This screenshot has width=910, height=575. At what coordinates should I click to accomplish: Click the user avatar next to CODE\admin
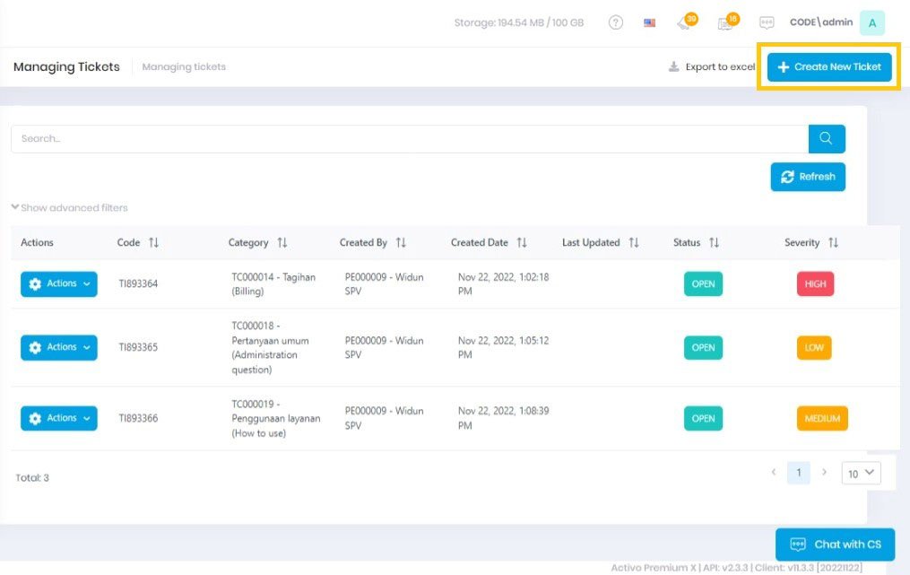(x=871, y=22)
